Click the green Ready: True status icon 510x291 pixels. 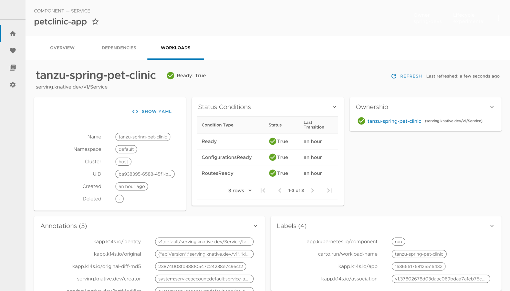pyautogui.click(x=170, y=75)
